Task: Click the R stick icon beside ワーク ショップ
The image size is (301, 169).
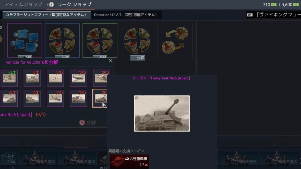Action: tap(51, 5)
